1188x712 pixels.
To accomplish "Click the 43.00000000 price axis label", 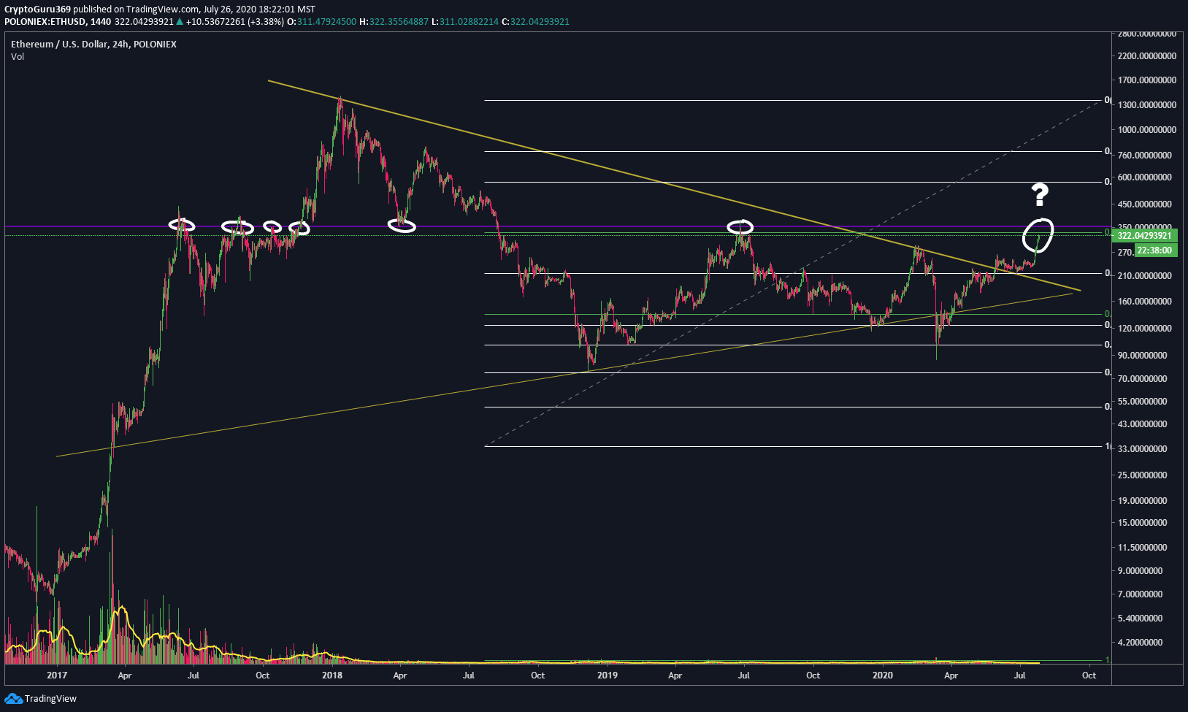I will tap(1143, 424).
